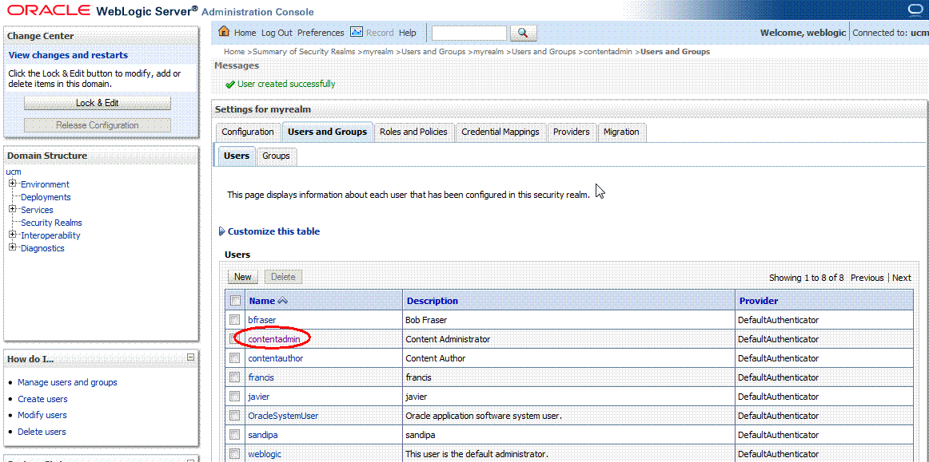The height and width of the screenshot is (462, 929).
Task: Switch to Roles and Policies tab
Action: [413, 132]
